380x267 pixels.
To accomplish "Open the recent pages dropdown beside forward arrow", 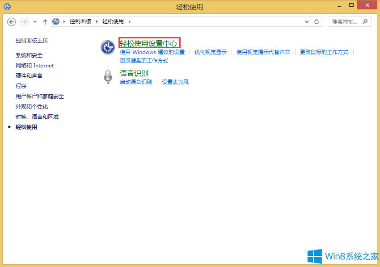I will tap(34, 21).
